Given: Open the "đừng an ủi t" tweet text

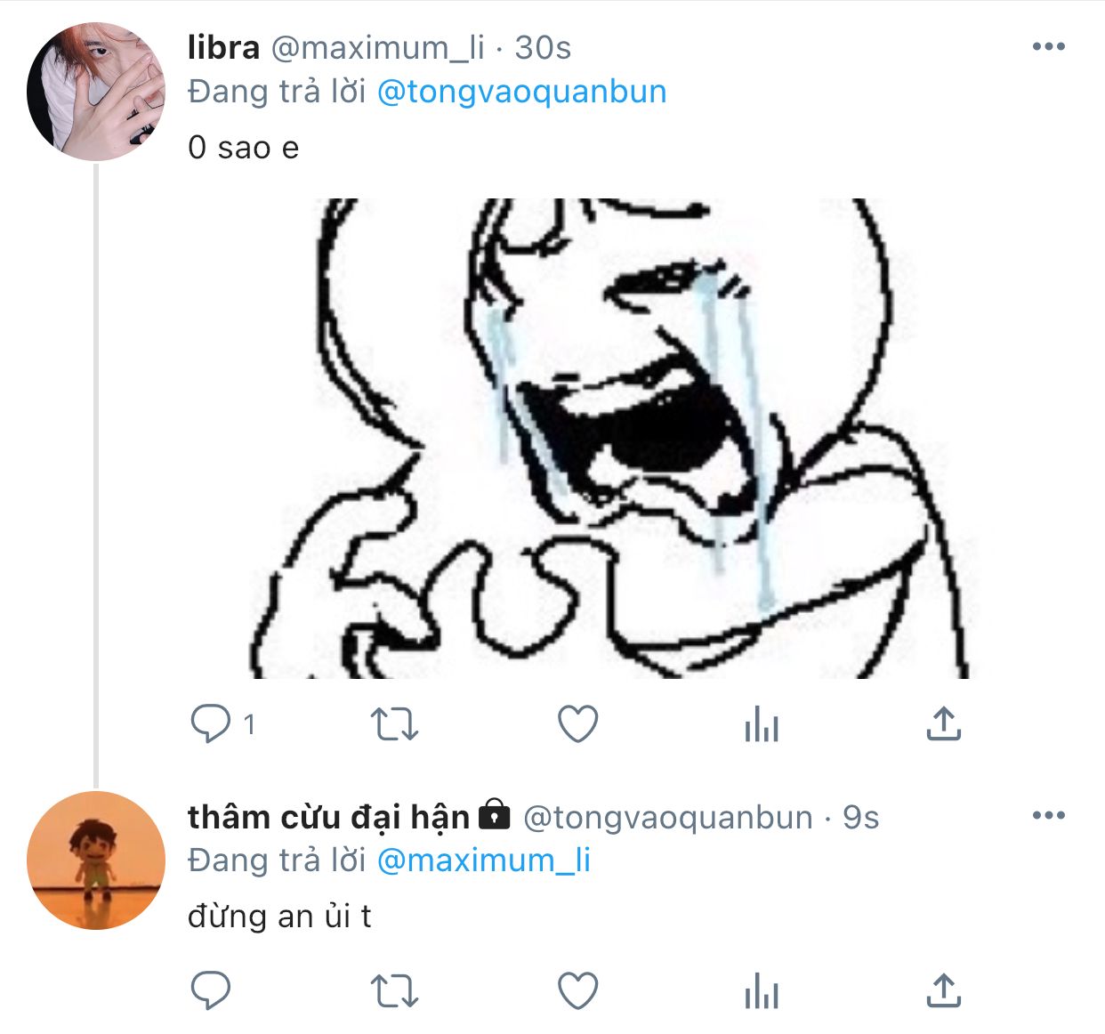Looking at the screenshot, I should [279, 916].
